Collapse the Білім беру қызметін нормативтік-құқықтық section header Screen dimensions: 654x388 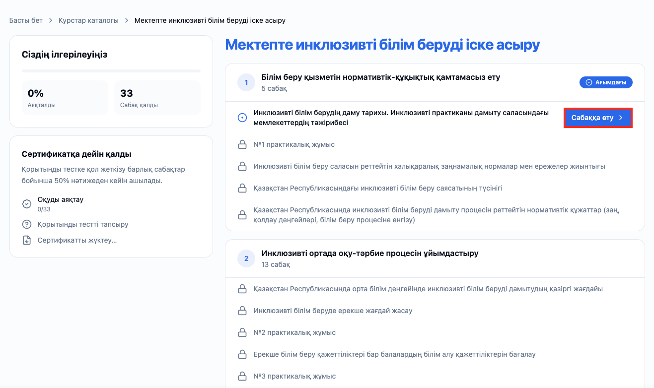click(x=435, y=82)
